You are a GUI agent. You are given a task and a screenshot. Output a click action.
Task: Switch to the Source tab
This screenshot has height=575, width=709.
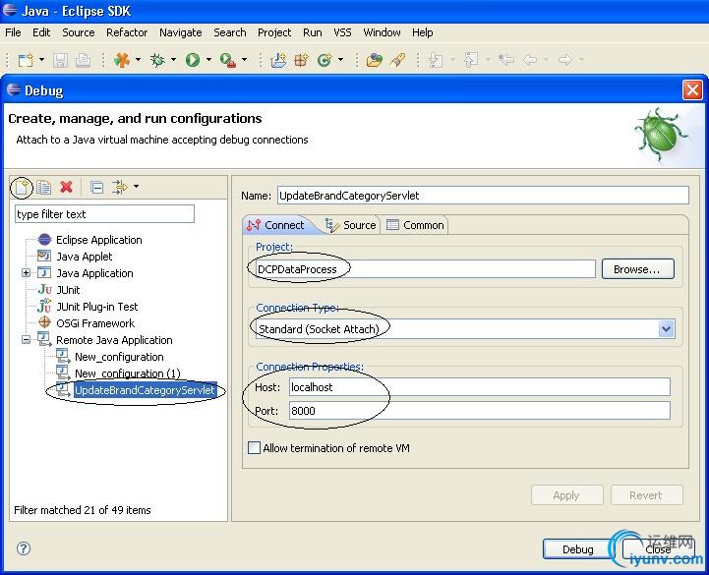351,225
